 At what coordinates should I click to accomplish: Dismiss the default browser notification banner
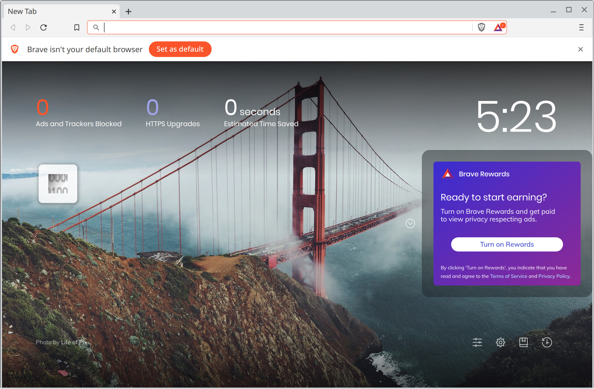coord(581,49)
